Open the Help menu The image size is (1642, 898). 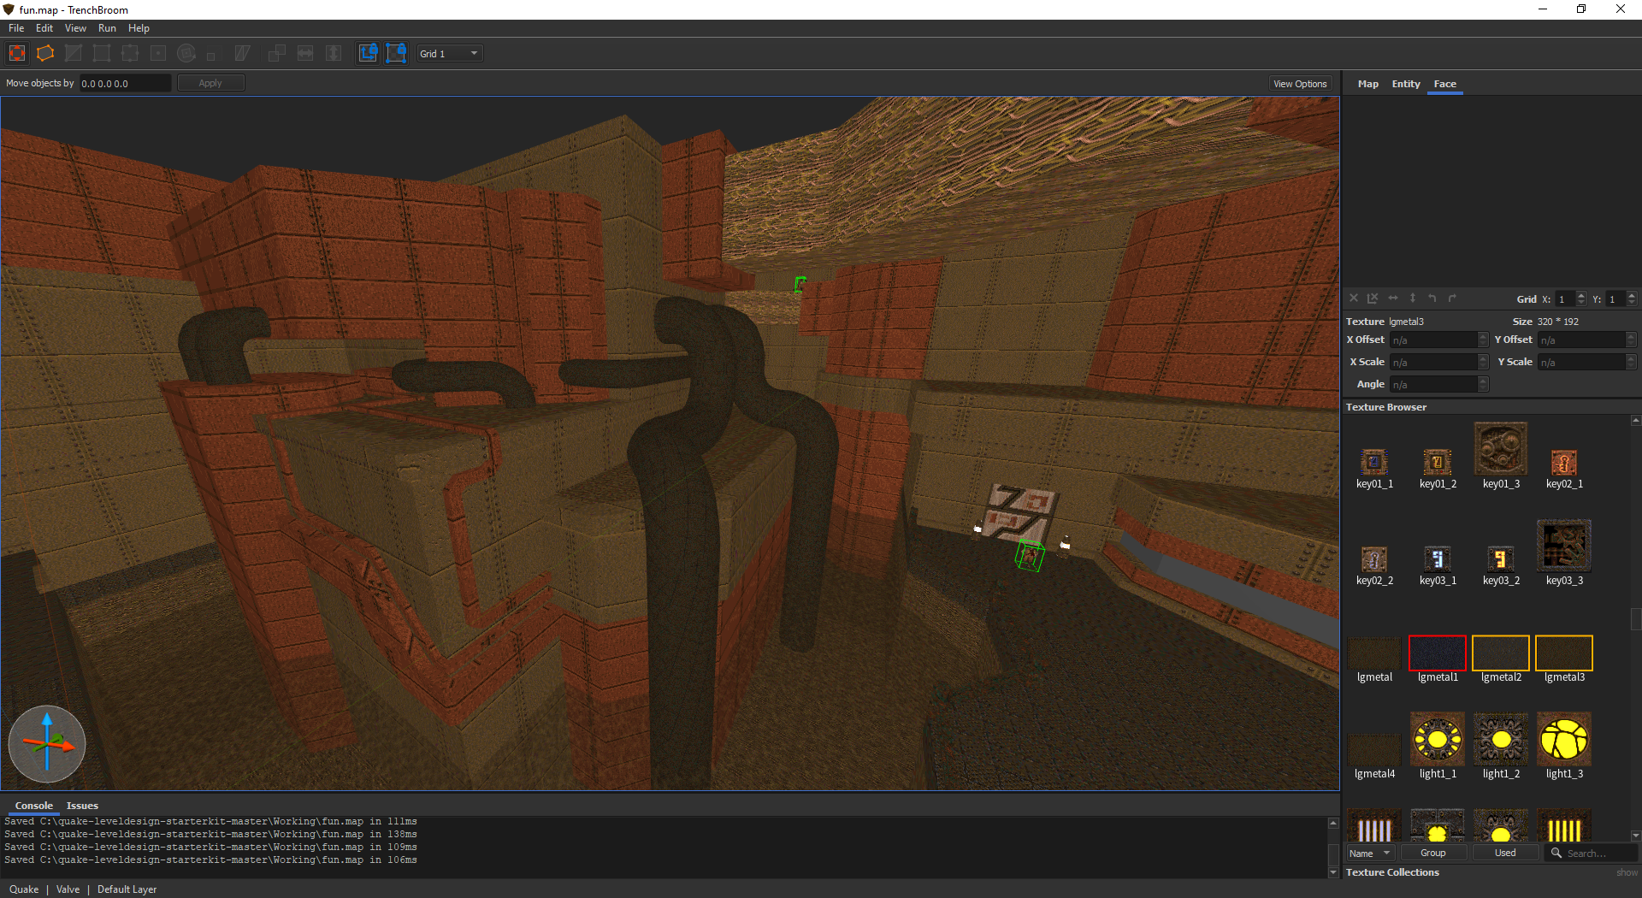(139, 28)
